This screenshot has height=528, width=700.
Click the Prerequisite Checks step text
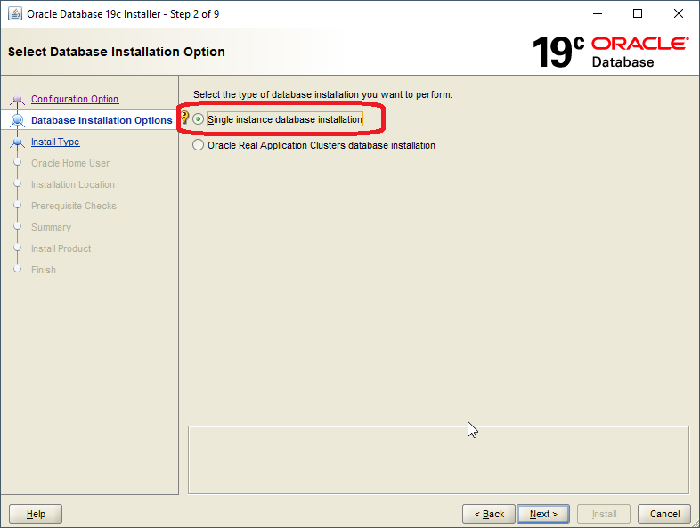click(x=74, y=206)
